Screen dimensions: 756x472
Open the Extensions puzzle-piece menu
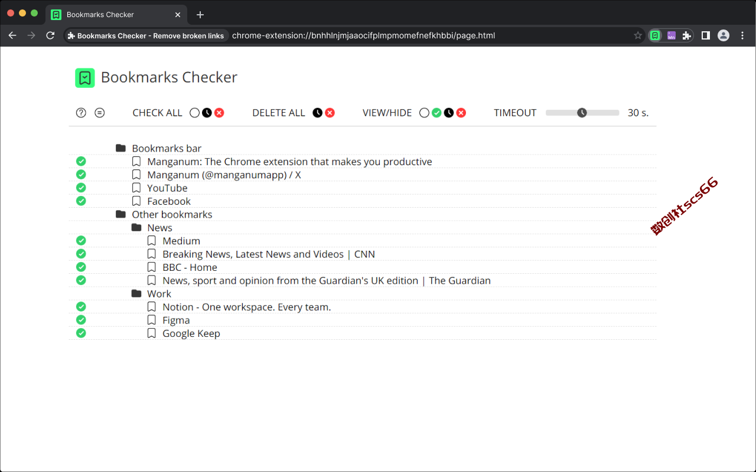686,35
